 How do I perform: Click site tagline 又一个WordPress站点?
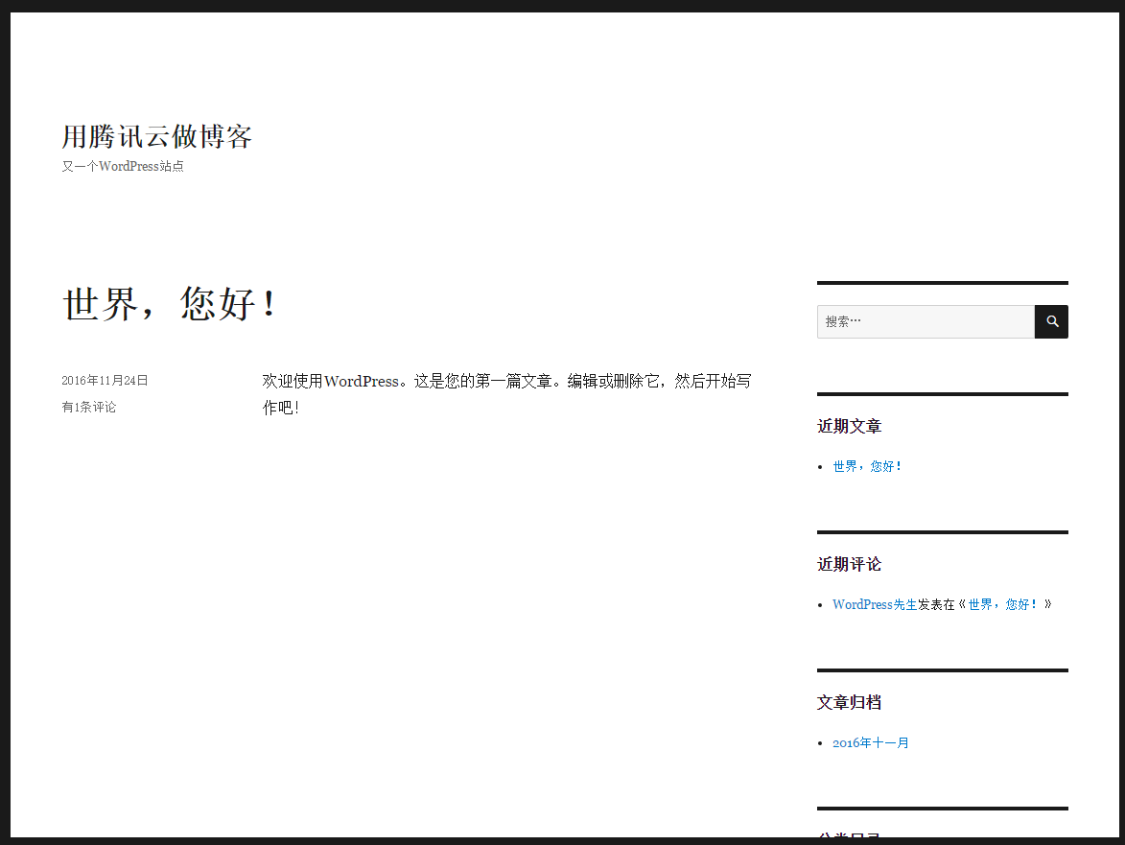123,167
